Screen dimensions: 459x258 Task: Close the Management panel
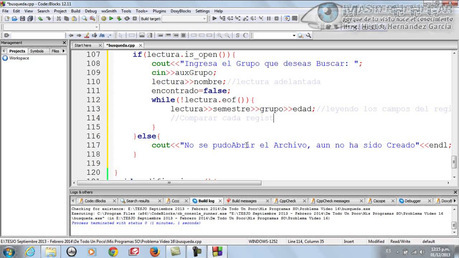(x=64, y=43)
